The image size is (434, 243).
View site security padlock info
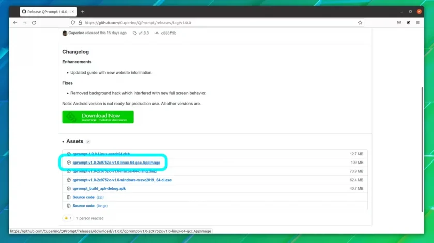click(80, 23)
